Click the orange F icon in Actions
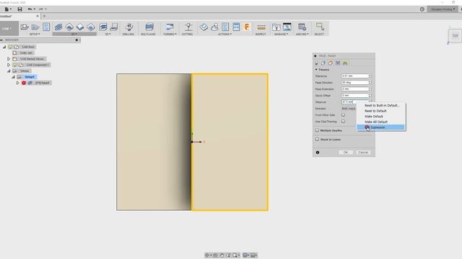This screenshot has width=462, height=259. (247, 27)
